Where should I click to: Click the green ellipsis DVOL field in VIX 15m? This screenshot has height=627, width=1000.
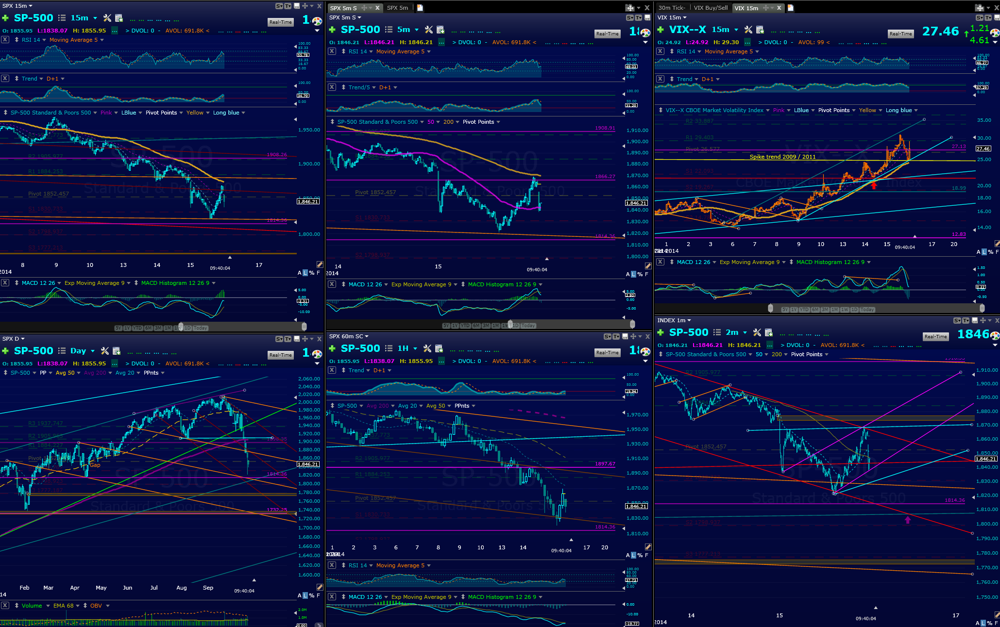[747, 42]
